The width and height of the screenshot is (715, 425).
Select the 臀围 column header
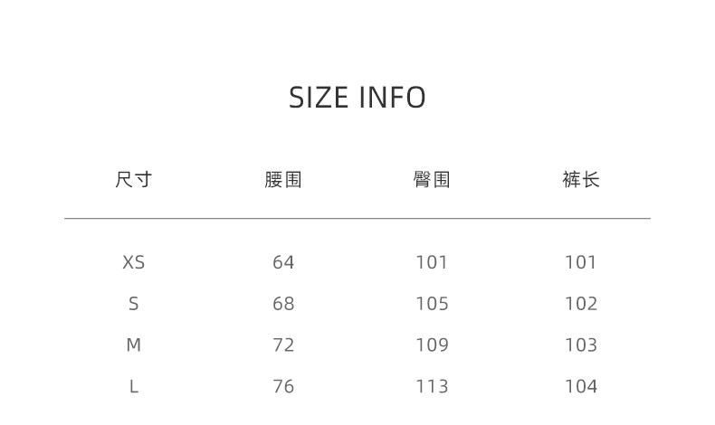pos(432,179)
